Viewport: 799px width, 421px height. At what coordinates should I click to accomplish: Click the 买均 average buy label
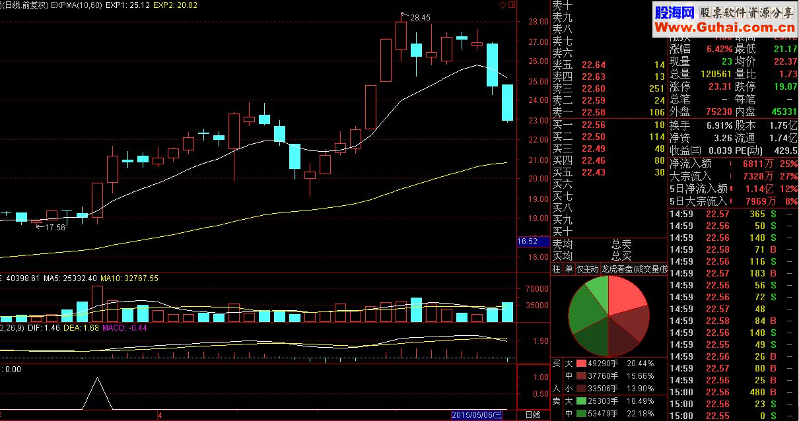coord(563,256)
